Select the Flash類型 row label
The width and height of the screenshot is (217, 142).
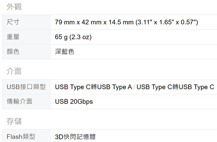pos(21,137)
